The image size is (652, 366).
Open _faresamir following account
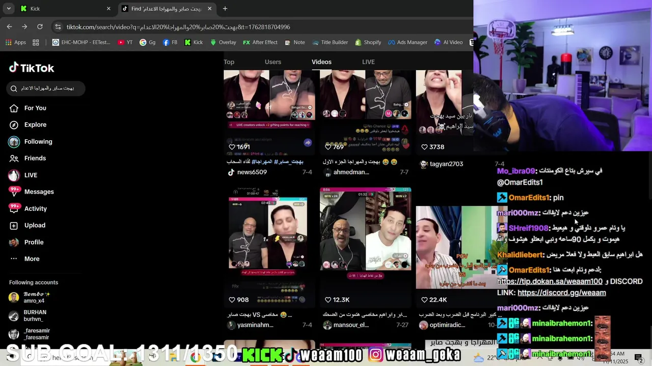pos(30,334)
